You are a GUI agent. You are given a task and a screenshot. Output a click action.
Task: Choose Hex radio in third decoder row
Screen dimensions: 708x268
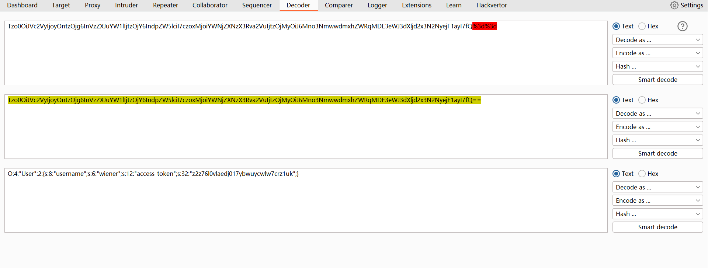point(642,174)
